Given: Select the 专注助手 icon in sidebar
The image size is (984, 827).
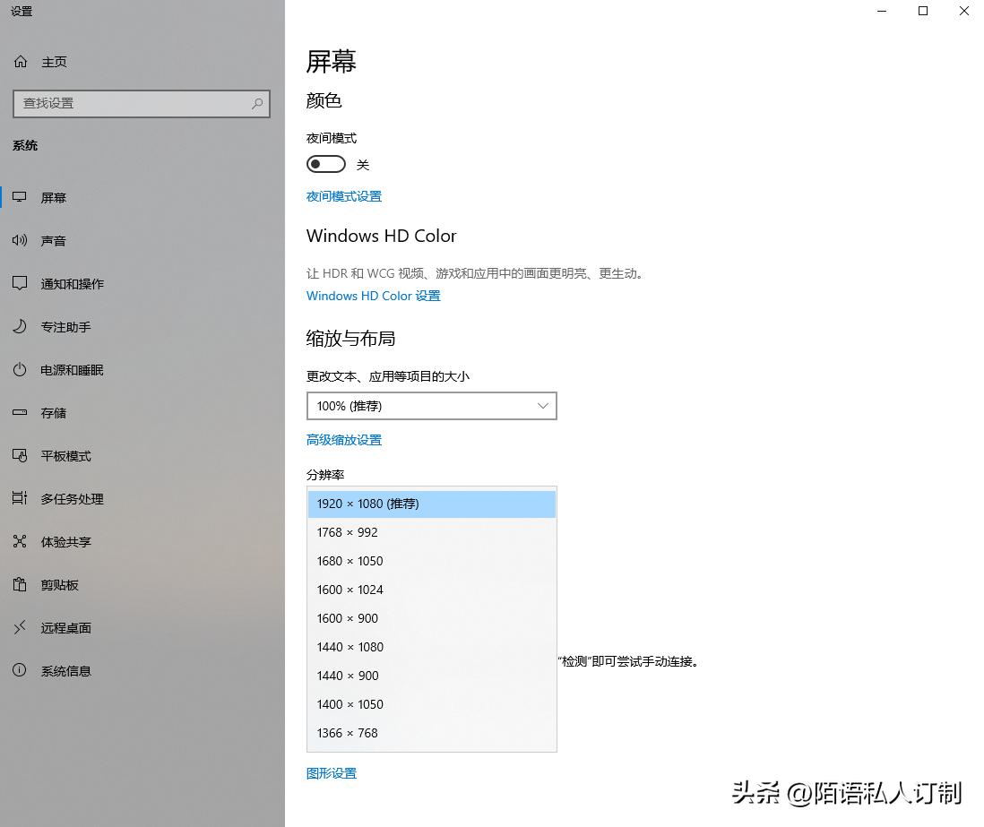Looking at the screenshot, I should [20, 326].
